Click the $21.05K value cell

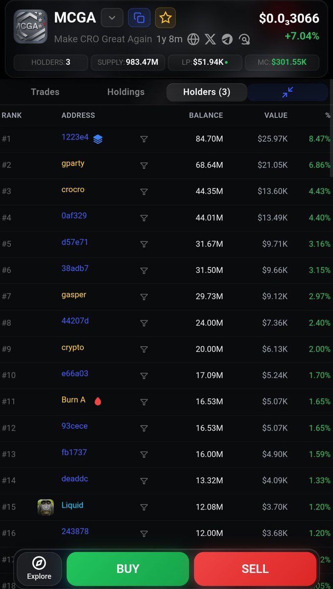point(273,165)
